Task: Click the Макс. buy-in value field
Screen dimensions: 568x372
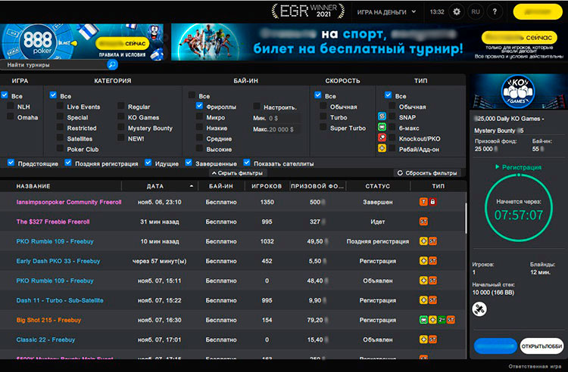Action: click(284, 129)
